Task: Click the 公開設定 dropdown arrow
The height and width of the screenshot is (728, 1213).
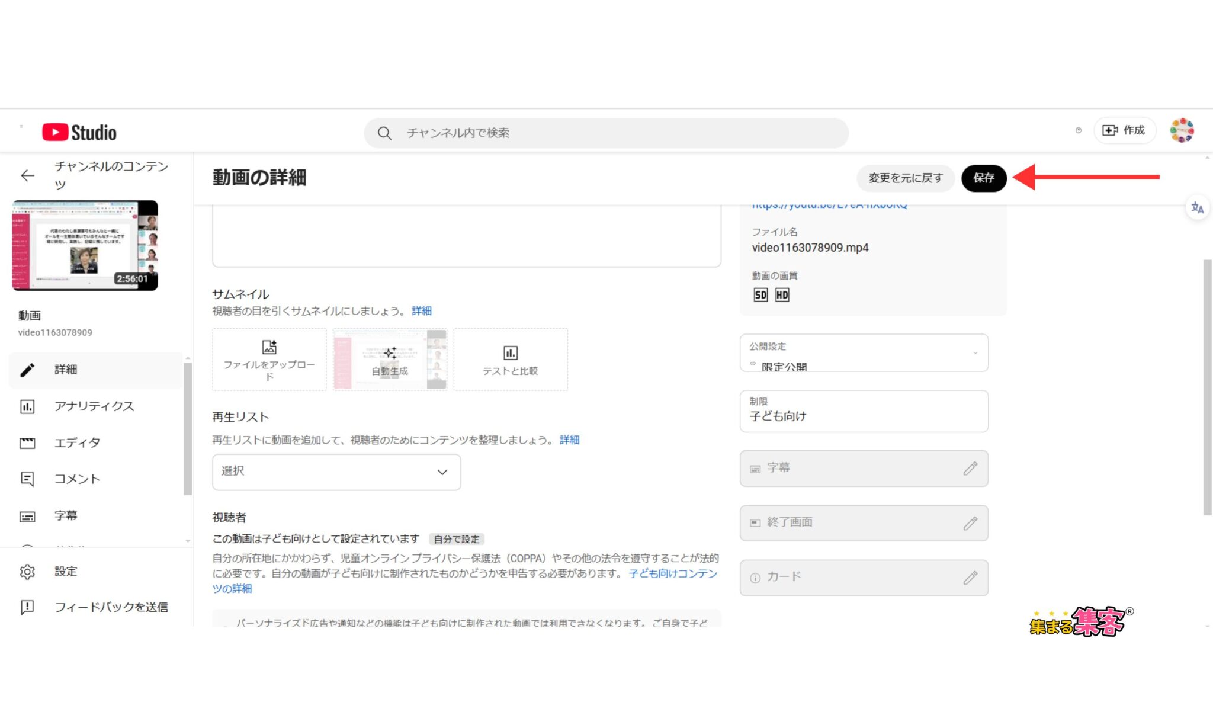Action: pyautogui.click(x=975, y=353)
